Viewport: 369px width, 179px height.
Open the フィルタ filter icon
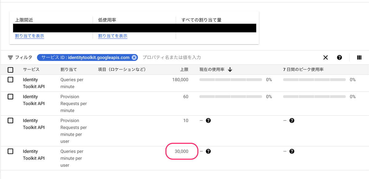(x=10, y=57)
